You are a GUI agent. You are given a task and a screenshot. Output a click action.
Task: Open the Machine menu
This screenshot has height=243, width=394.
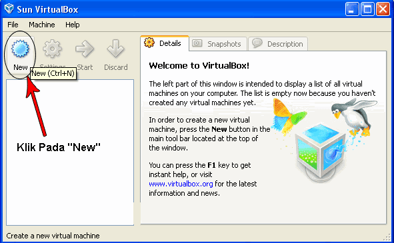pyautogui.click(x=42, y=25)
